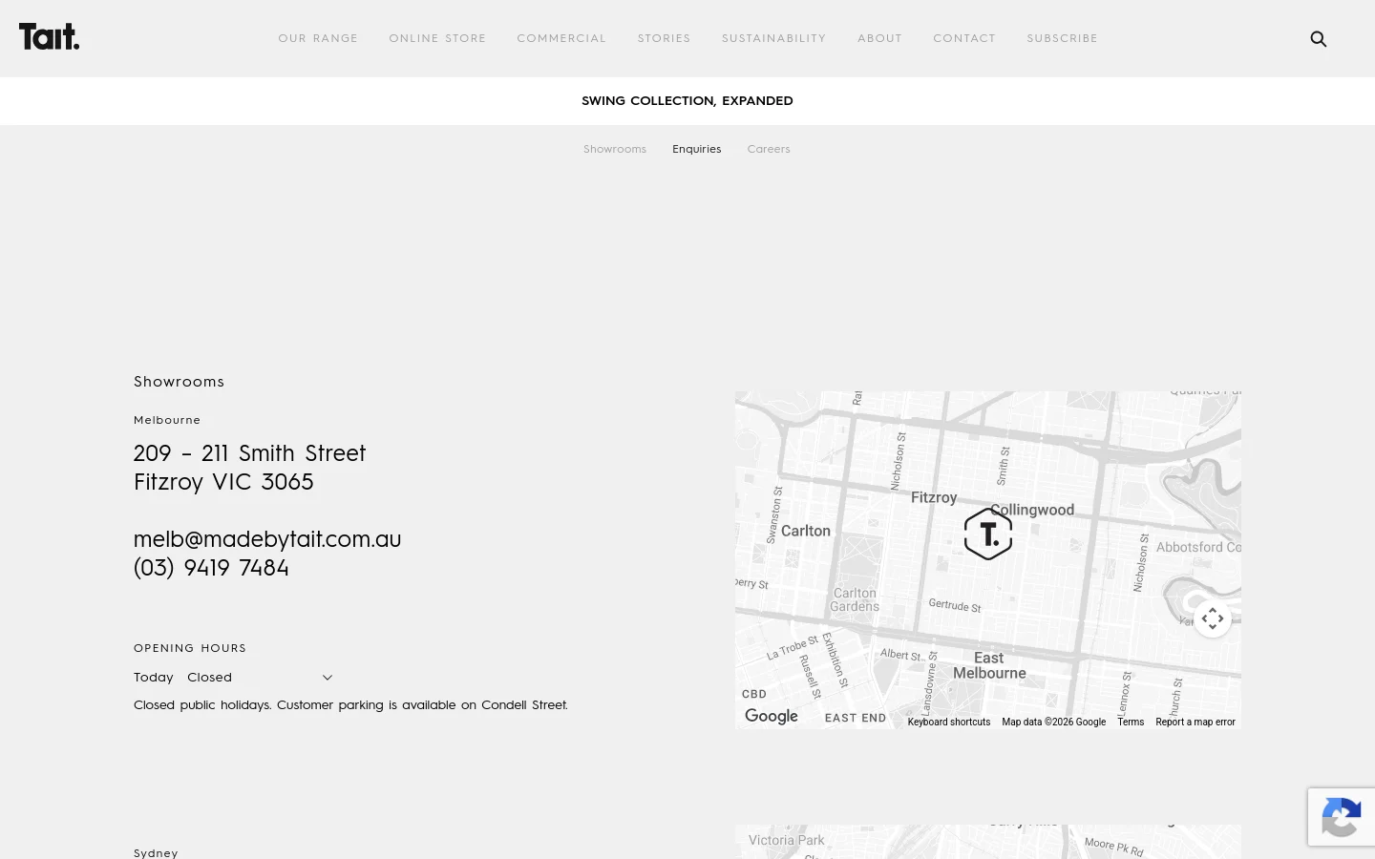
Task: Select the About menu item
Action: coord(879,38)
